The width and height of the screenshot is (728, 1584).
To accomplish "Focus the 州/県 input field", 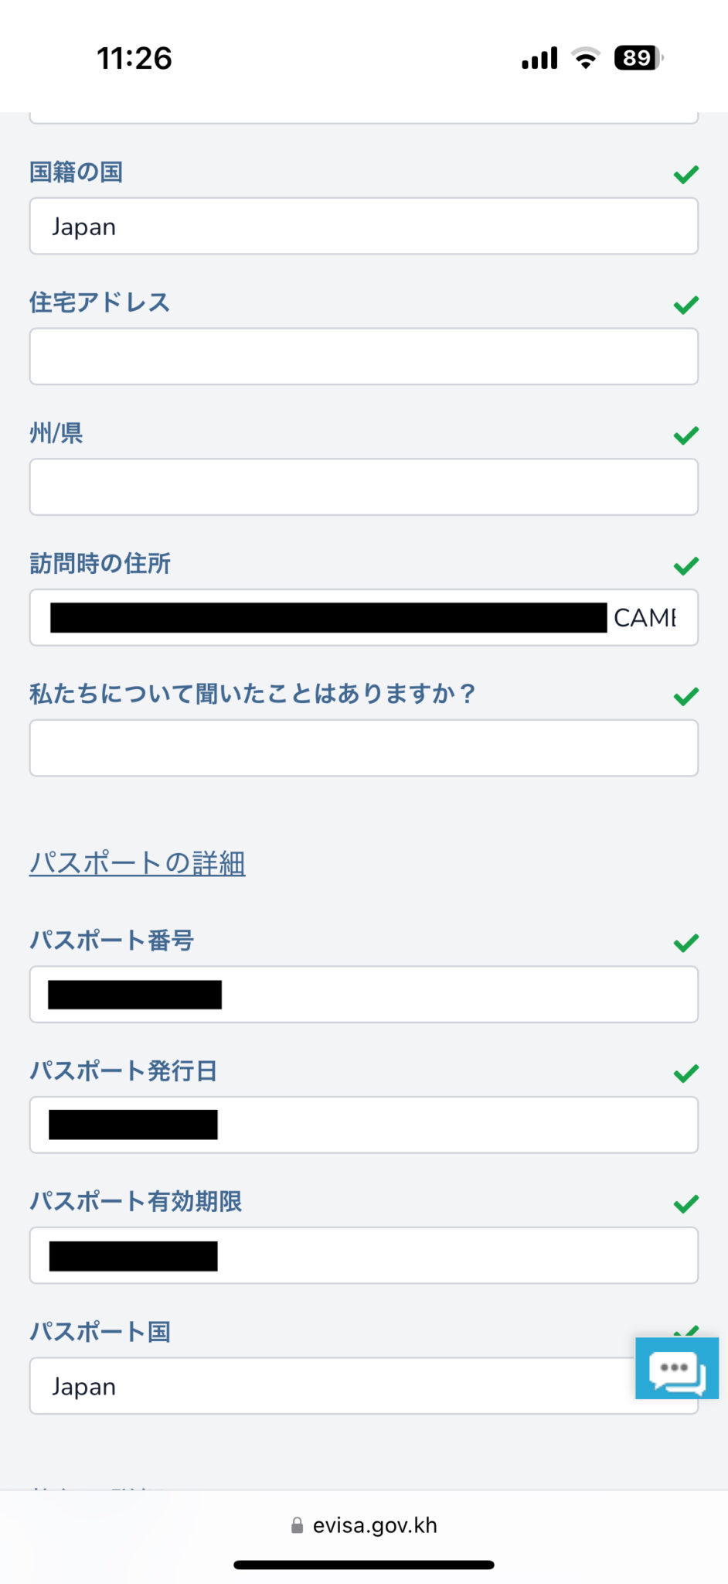I will coord(363,487).
